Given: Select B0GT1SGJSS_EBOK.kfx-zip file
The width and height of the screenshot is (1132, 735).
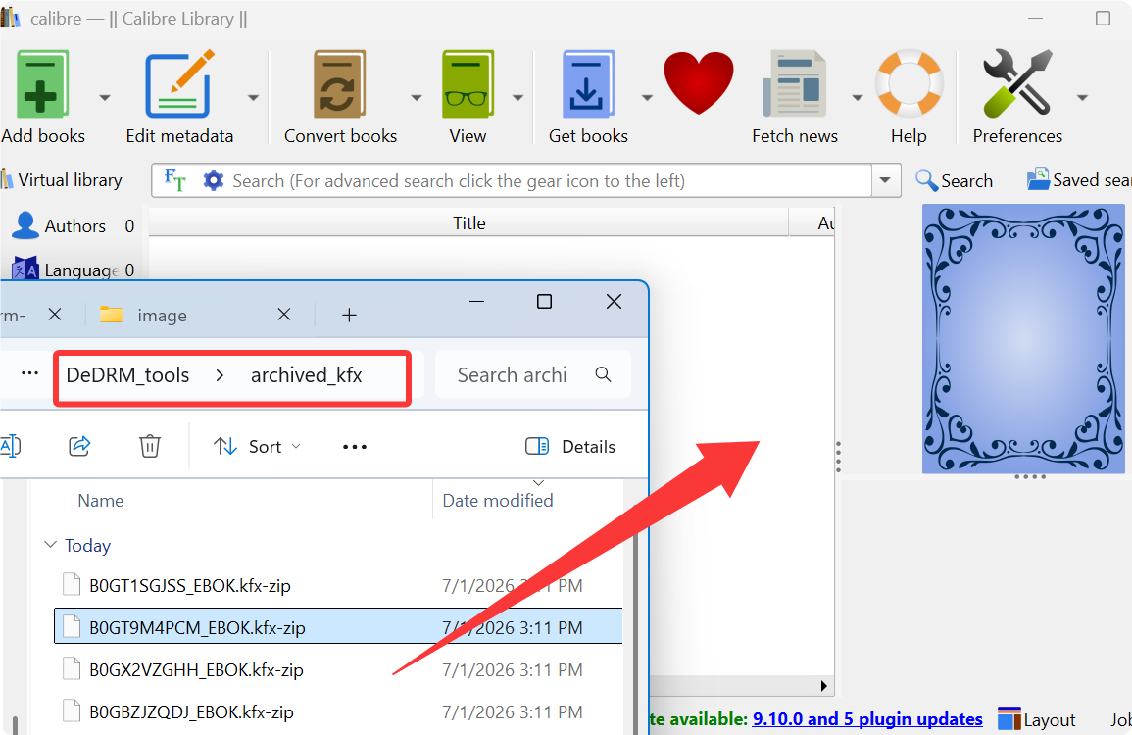Looking at the screenshot, I should tap(338, 585).
